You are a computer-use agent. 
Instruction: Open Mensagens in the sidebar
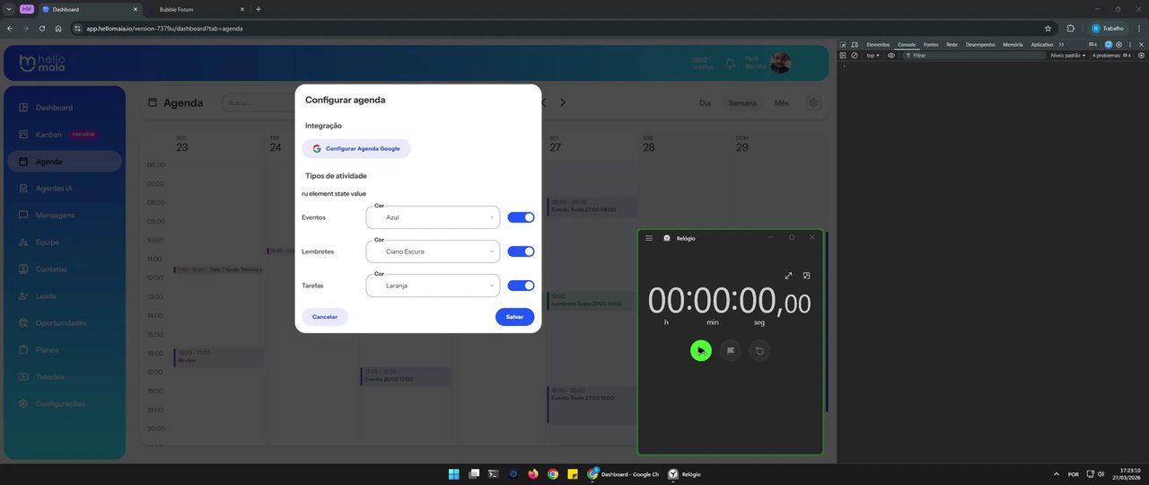tap(65, 216)
